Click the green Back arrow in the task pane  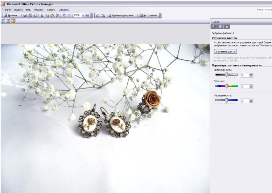point(214,27)
